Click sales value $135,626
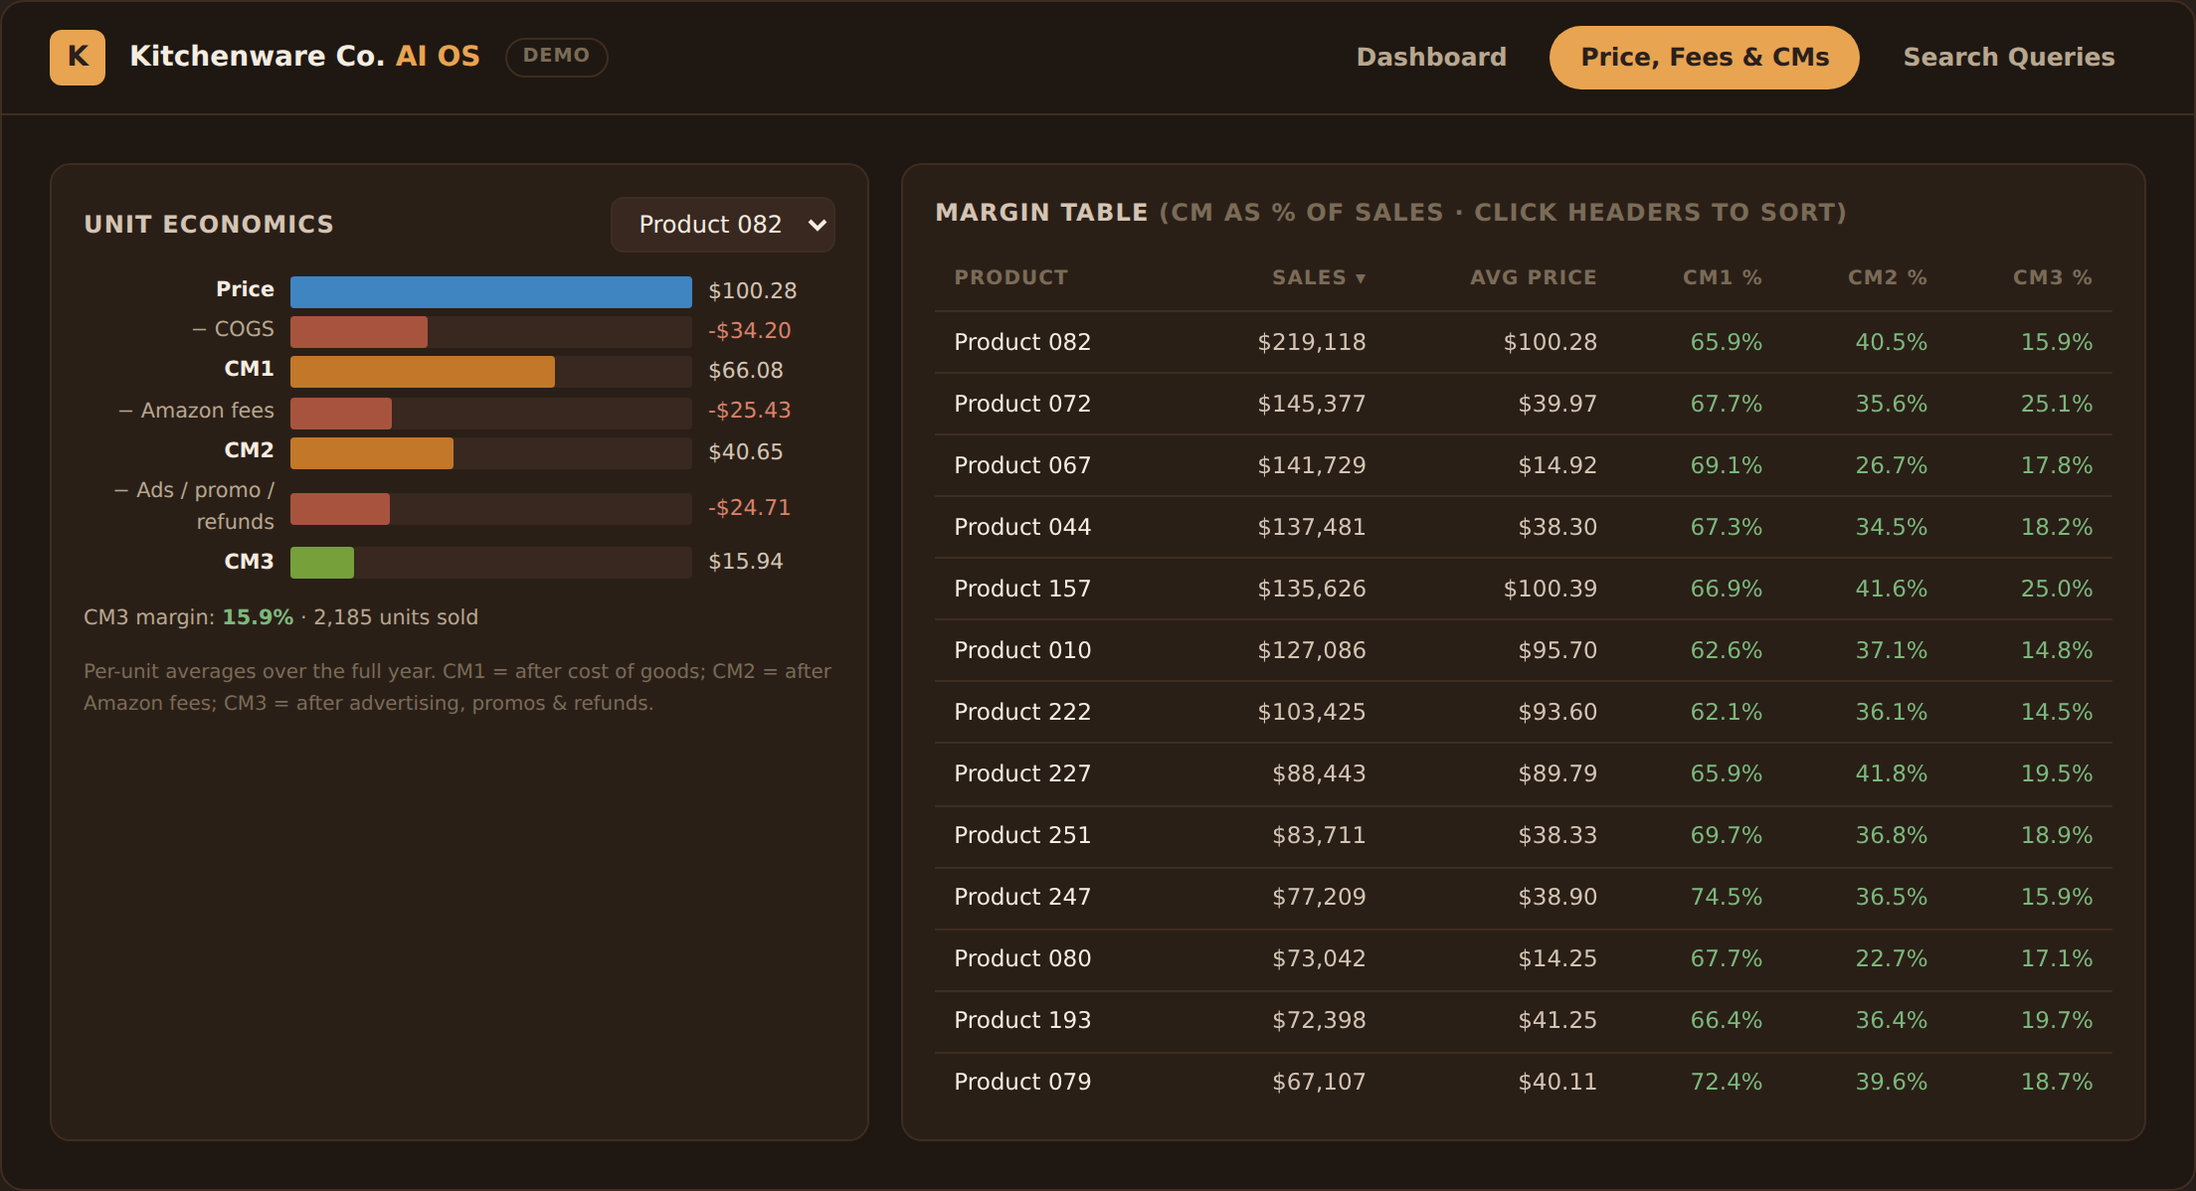The image size is (2196, 1191). 1312,589
